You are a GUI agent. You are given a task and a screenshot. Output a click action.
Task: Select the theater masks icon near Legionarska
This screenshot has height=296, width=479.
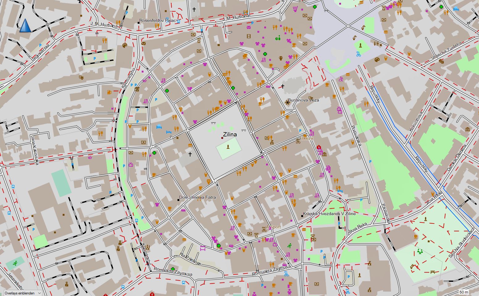pyautogui.click(x=81, y=77)
